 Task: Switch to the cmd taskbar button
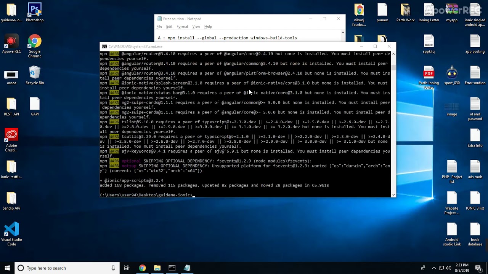pos(172,268)
